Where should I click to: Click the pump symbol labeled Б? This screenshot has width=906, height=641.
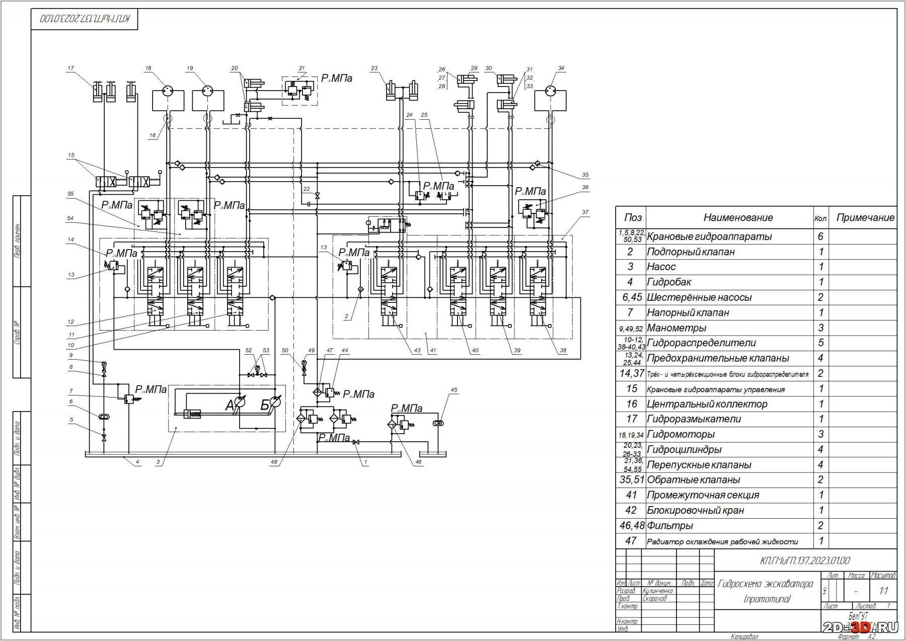275,402
